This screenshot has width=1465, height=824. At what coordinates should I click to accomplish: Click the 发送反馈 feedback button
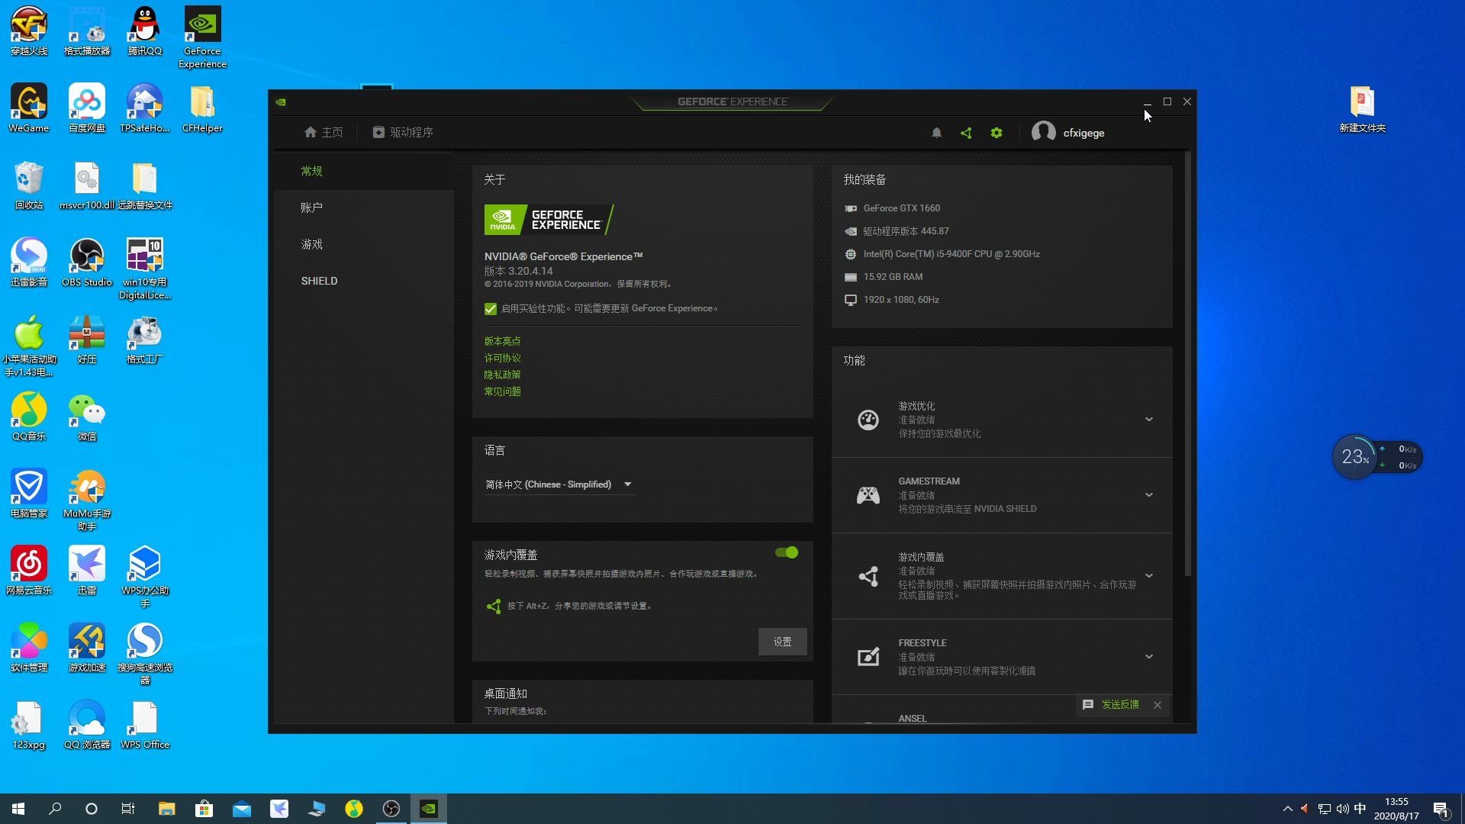pyautogui.click(x=1111, y=705)
